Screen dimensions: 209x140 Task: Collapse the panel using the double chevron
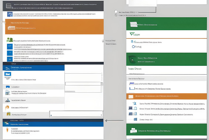(x=3, y=22)
